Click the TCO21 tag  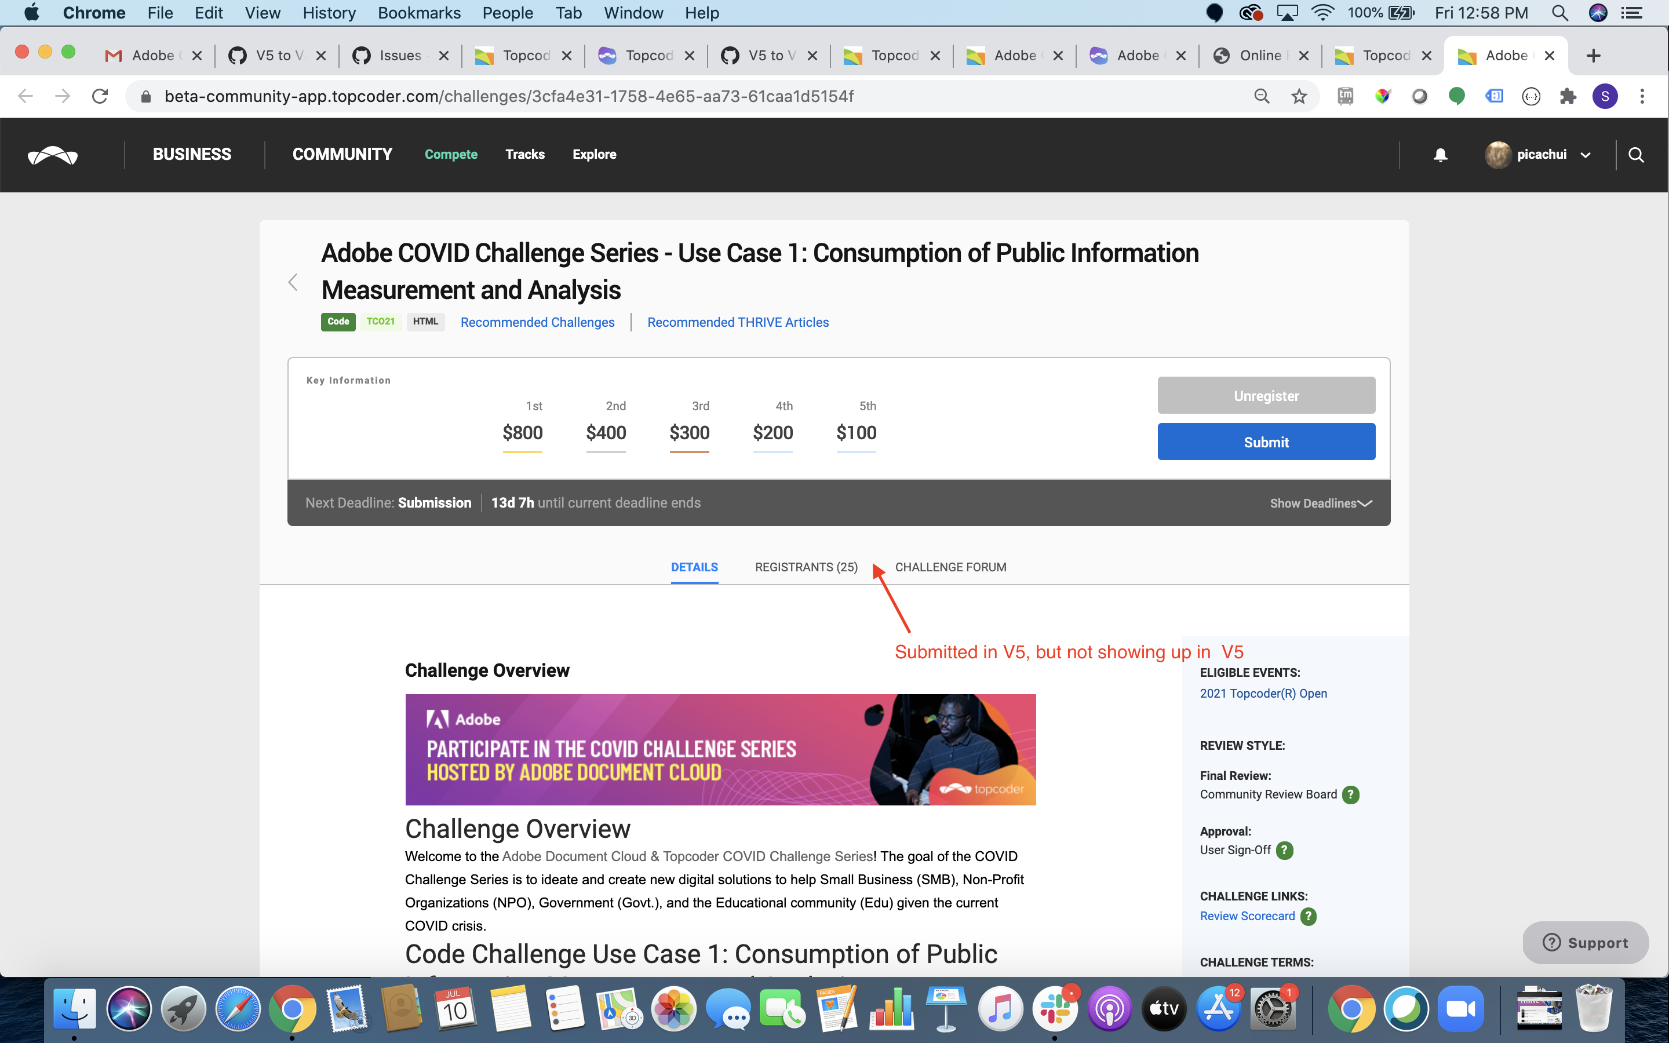[381, 322]
